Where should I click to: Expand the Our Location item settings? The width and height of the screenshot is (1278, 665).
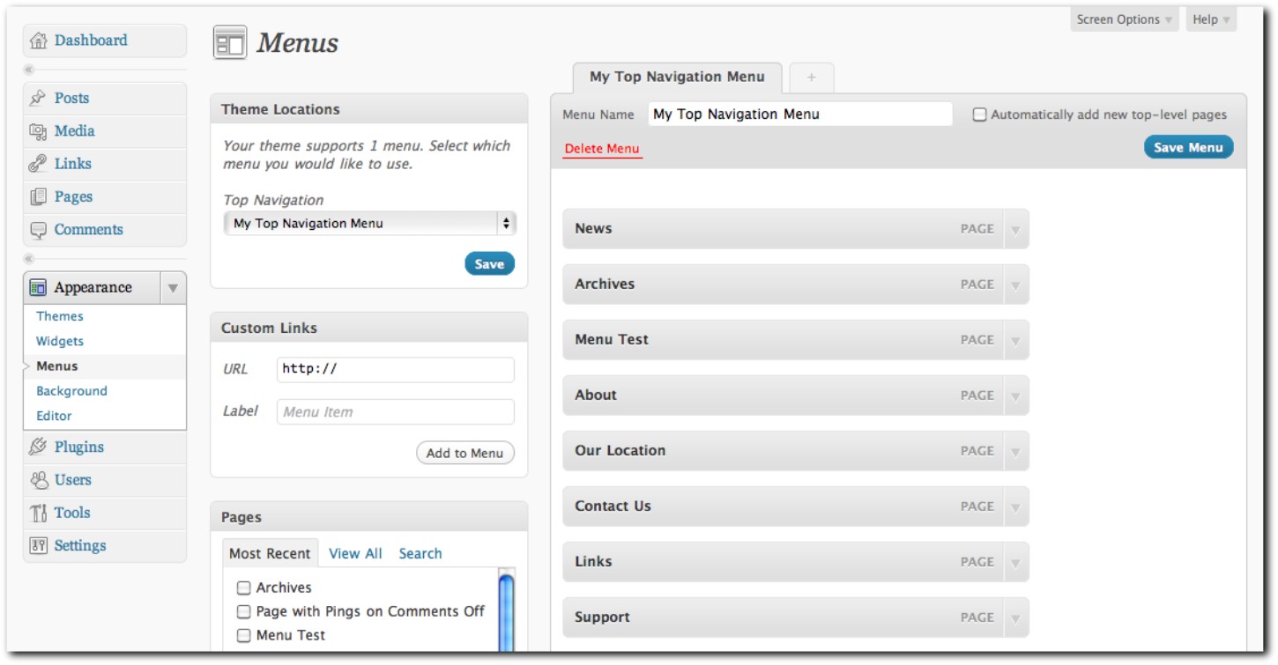tap(1015, 451)
